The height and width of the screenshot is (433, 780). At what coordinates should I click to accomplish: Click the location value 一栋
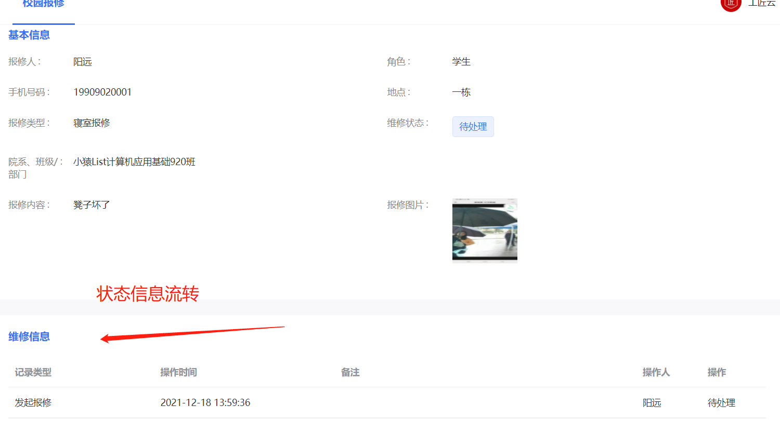[461, 92]
